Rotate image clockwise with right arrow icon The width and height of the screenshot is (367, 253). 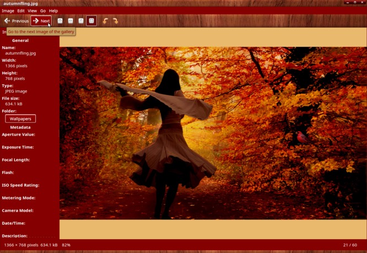[x=115, y=21]
